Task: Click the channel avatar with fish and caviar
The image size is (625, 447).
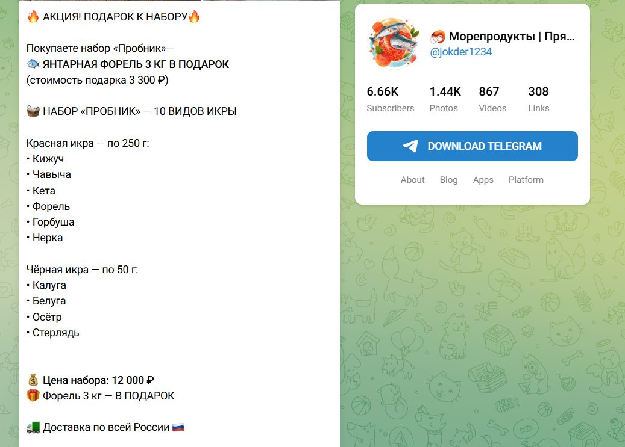Action: click(394, 43)
